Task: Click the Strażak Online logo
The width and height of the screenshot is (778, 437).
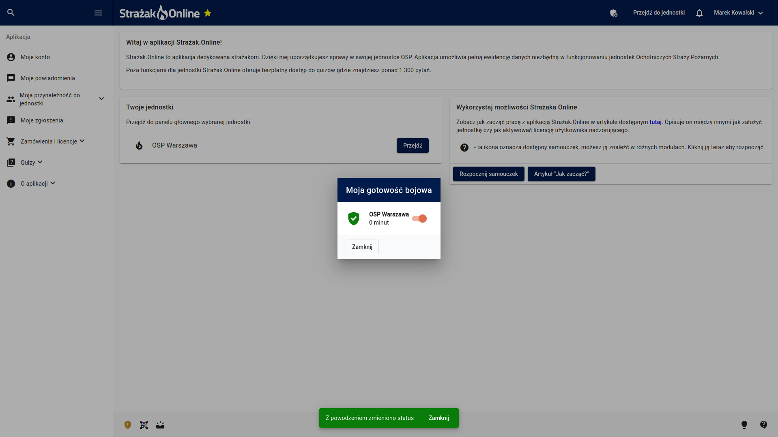Action: 159,13
